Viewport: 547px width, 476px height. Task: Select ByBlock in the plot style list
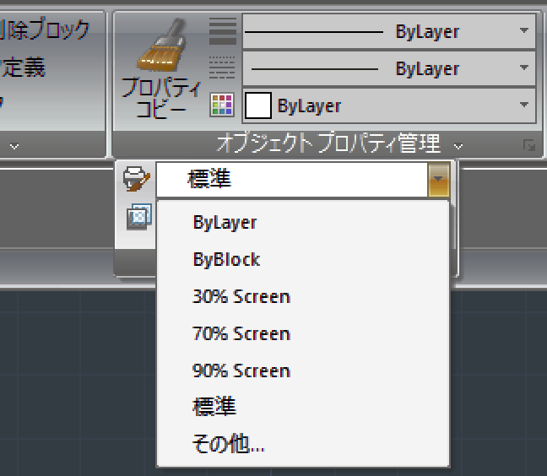303,260
